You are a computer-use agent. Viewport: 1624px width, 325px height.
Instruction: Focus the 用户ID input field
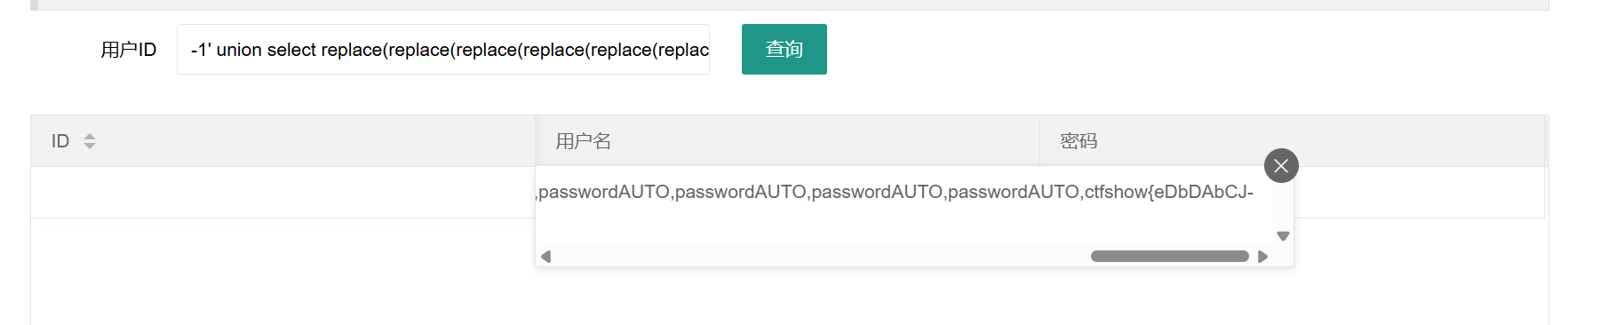pos(443,49)
